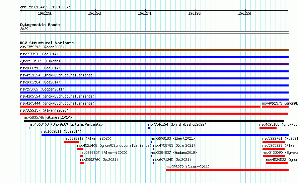Open nsv4109394 (gnomADStructuralVariants) label
Viewport: 298px width, 183px height.
coord(57,96)
